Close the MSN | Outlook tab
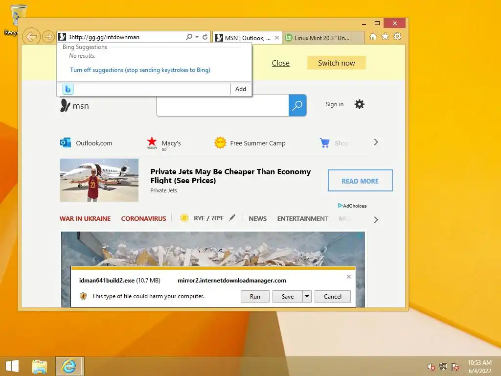Viewport: 501px width, 376px height. pos(277,38)
